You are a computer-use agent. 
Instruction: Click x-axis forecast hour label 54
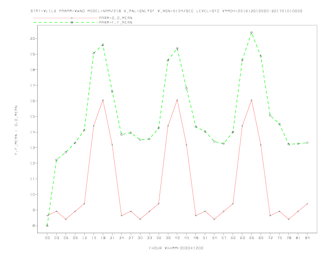(x=214, y=238)
